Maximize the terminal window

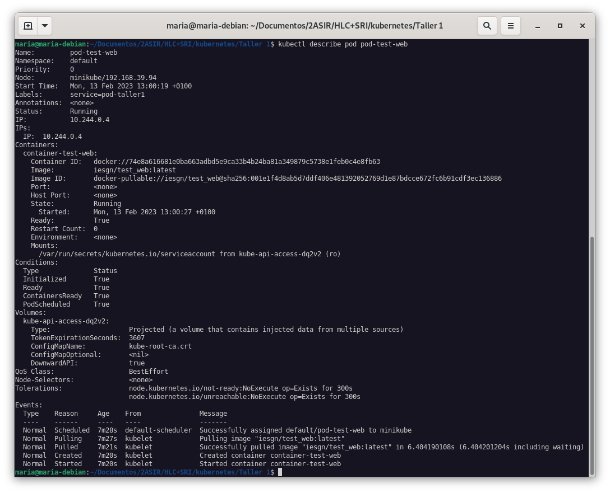tap(560, 26)
